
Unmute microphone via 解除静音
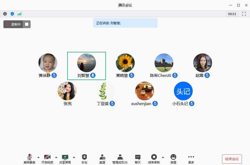[x=30, y=159]
